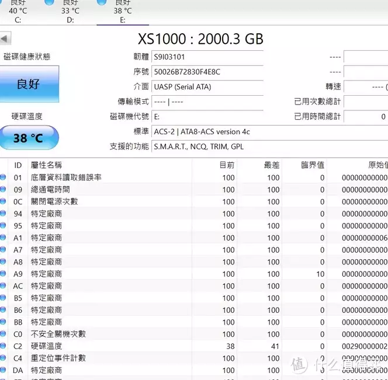Click the serial number field 50026B72830F4E8C
This screenshot has width=388, height=380.
(x=207, y=72)
